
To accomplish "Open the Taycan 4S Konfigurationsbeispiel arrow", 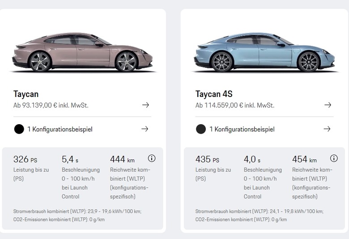I will [x=327, y=129].
